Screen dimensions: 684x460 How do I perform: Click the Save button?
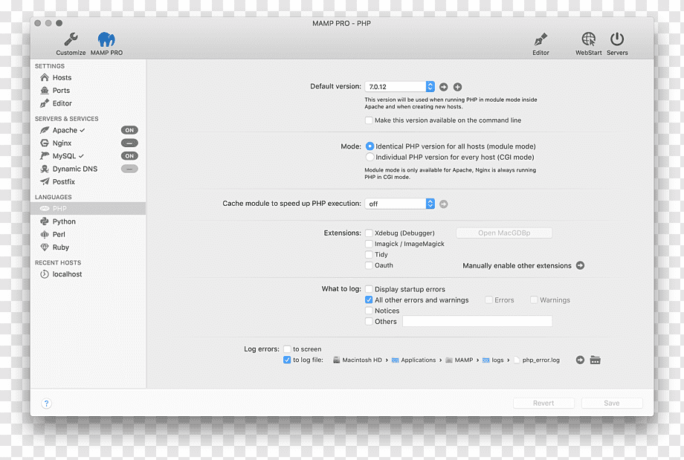[612, 404]
